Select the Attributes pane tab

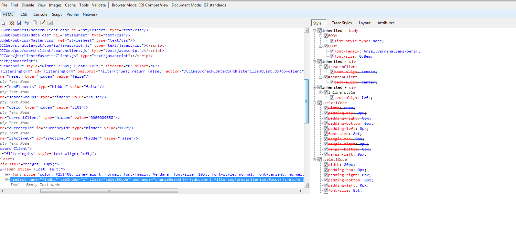(386, 23)
